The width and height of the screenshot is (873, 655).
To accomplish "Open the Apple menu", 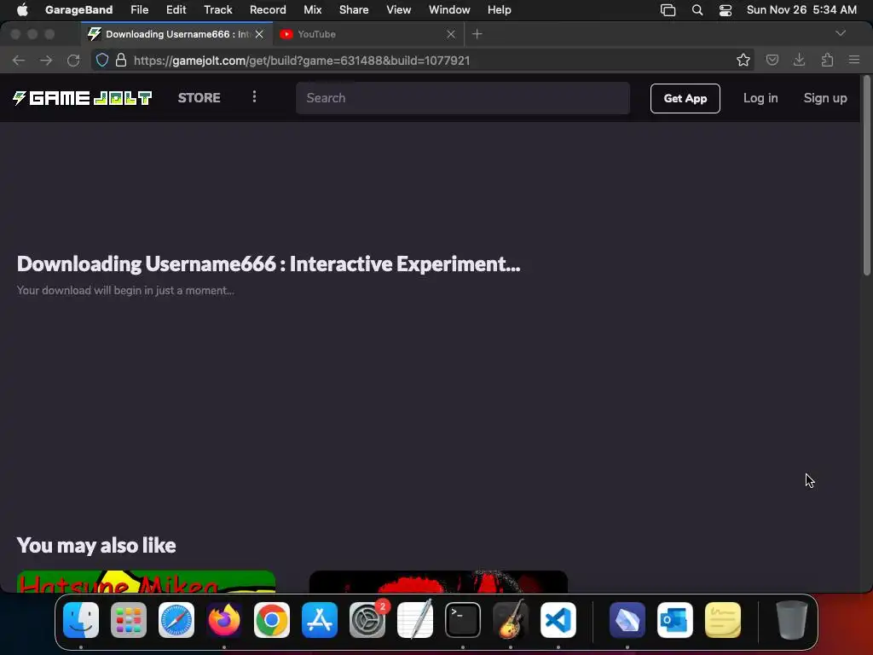I will click(22, 9).
